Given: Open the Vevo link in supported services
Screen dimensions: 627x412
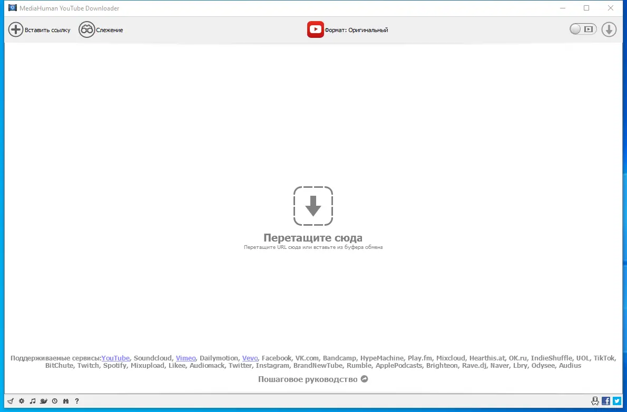Looking at the screenshot, I should (250, 358).
